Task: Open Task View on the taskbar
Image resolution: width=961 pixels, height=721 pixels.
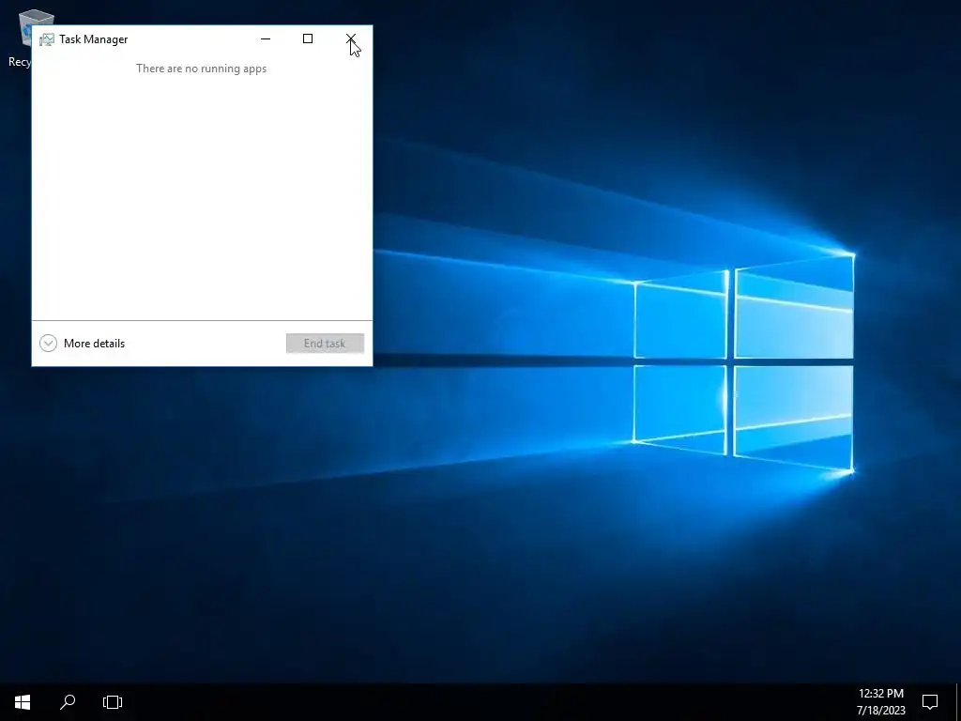Action: tap(113, 702)
